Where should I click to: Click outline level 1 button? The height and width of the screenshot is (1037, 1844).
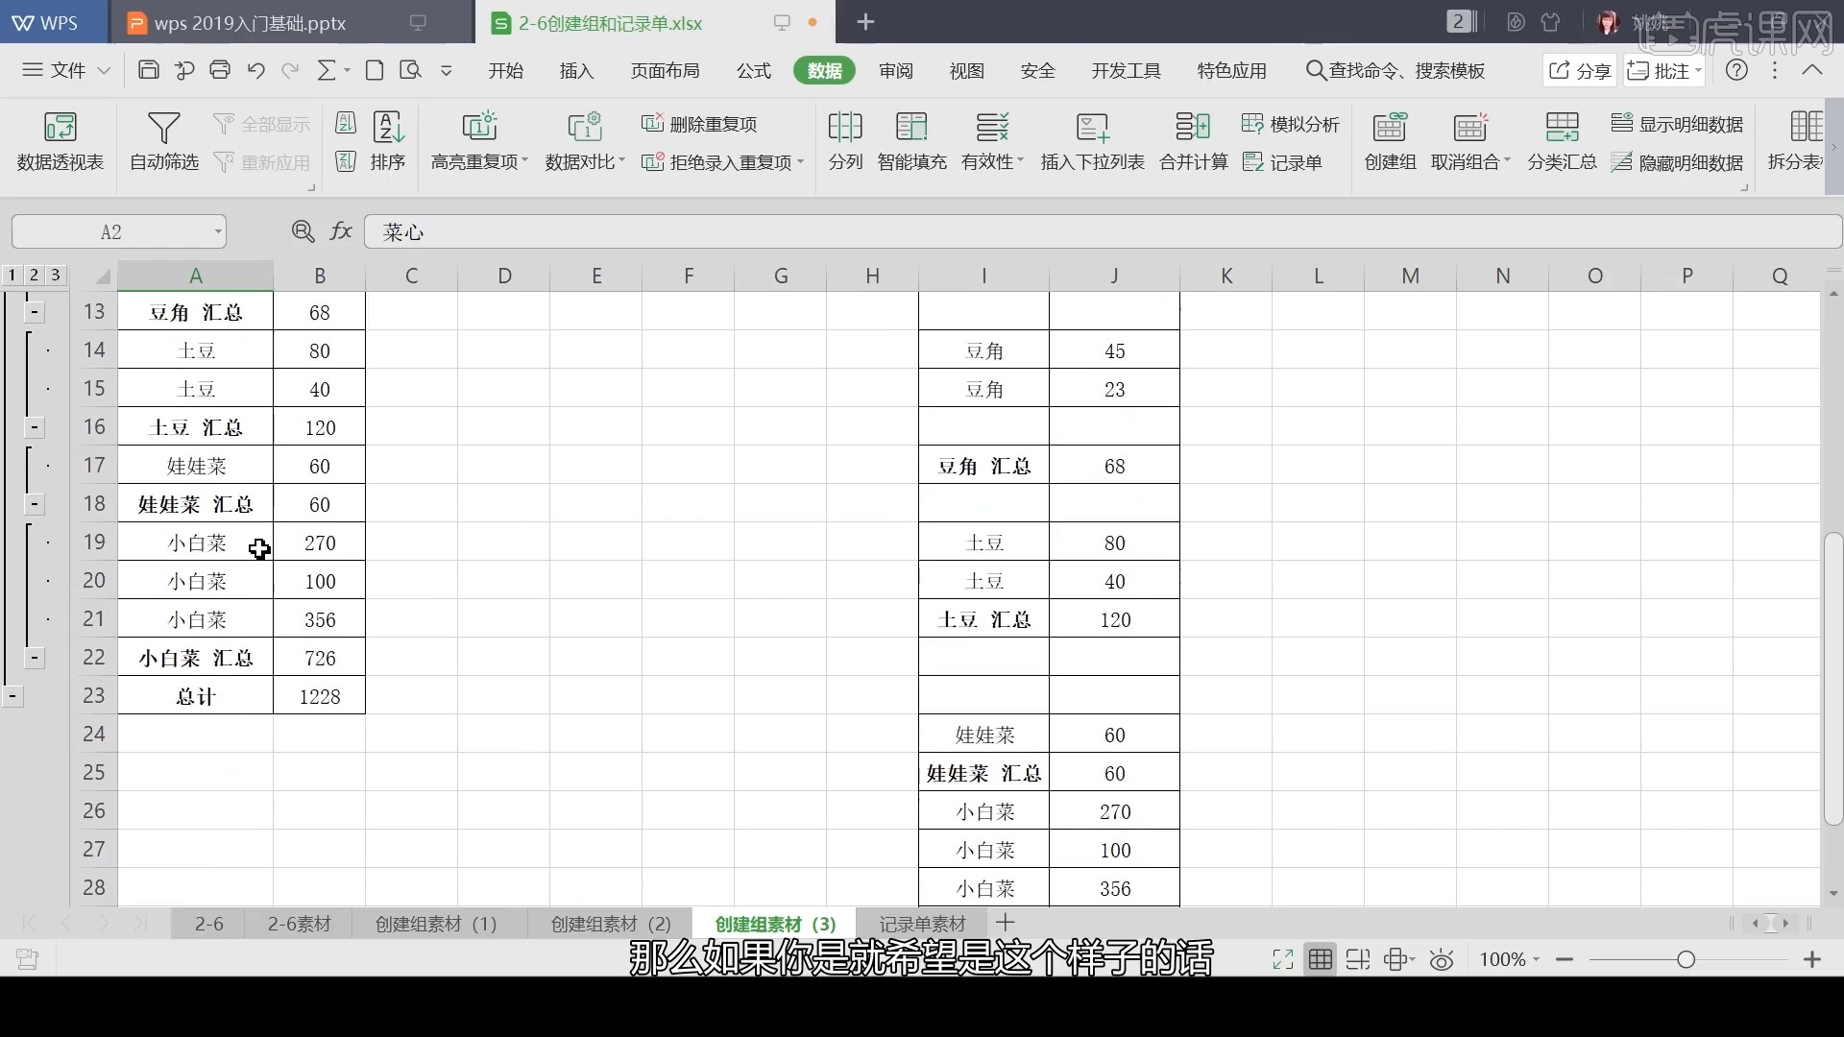pyautogui.click(x=10, y=275)
